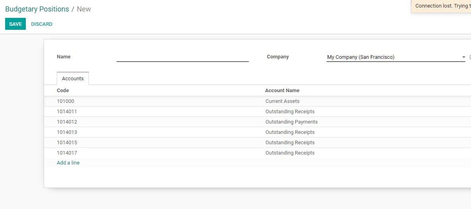Select account code 101000
Image resolution: width=471 pixels, height=209 pixels.
click(x=66, y=101)
